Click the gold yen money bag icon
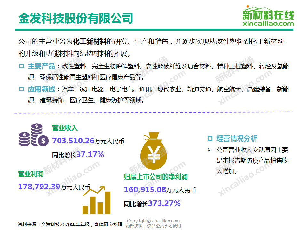 tap(154, 151)
